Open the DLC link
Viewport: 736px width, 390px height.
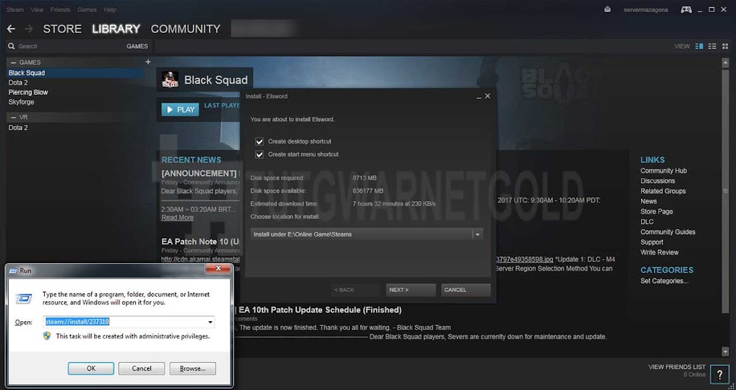coord(647,222)
